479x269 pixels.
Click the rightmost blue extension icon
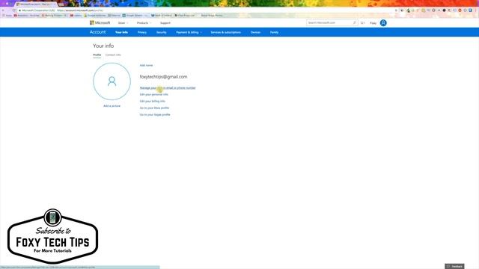(x=471, y=10)
